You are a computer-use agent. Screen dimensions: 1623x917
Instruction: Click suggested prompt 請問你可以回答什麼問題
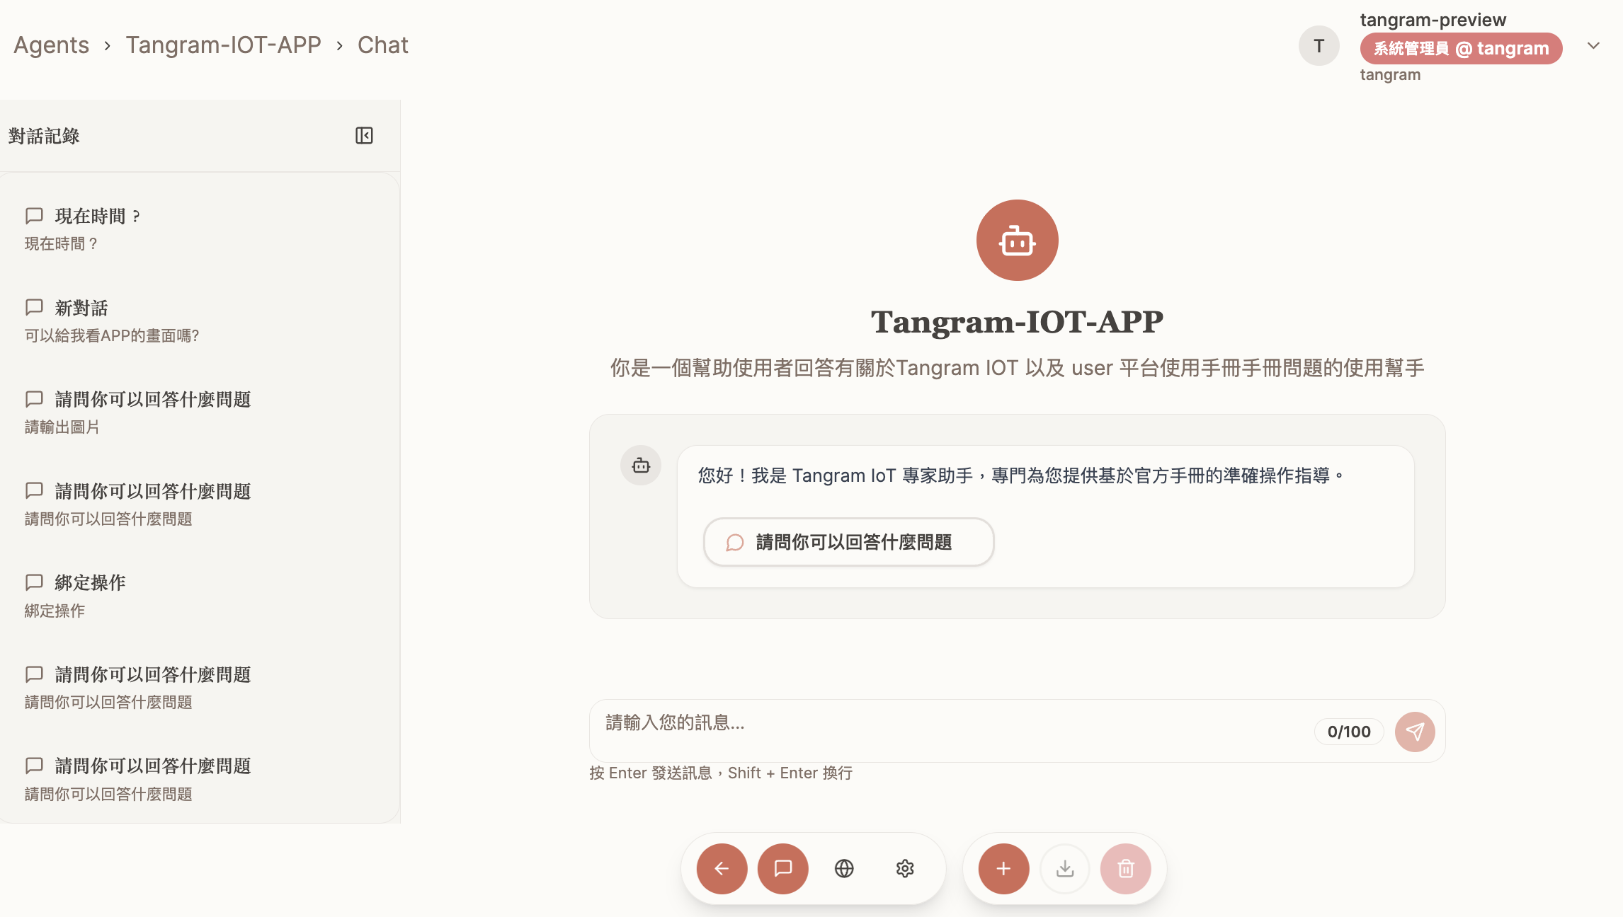(x=848, y=542)
